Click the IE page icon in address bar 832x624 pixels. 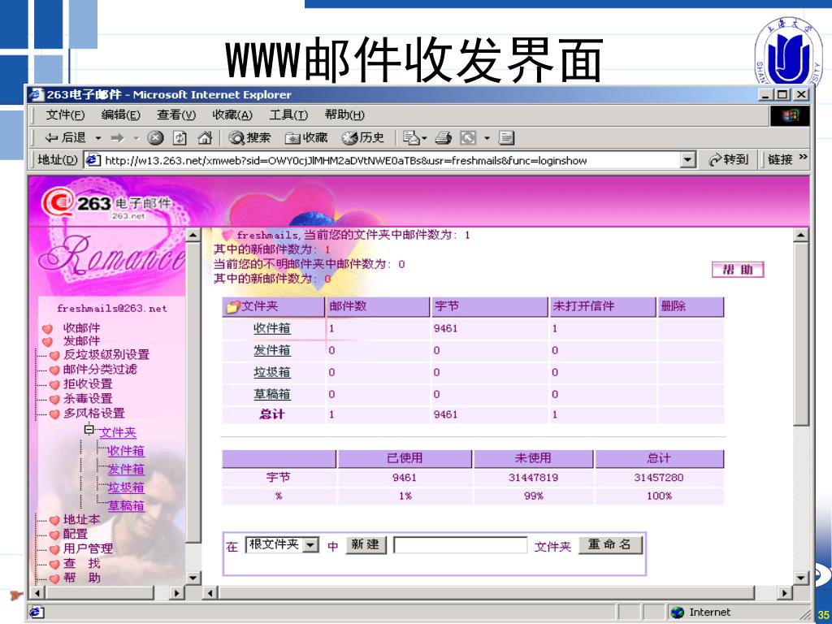[x=93, y=160]
